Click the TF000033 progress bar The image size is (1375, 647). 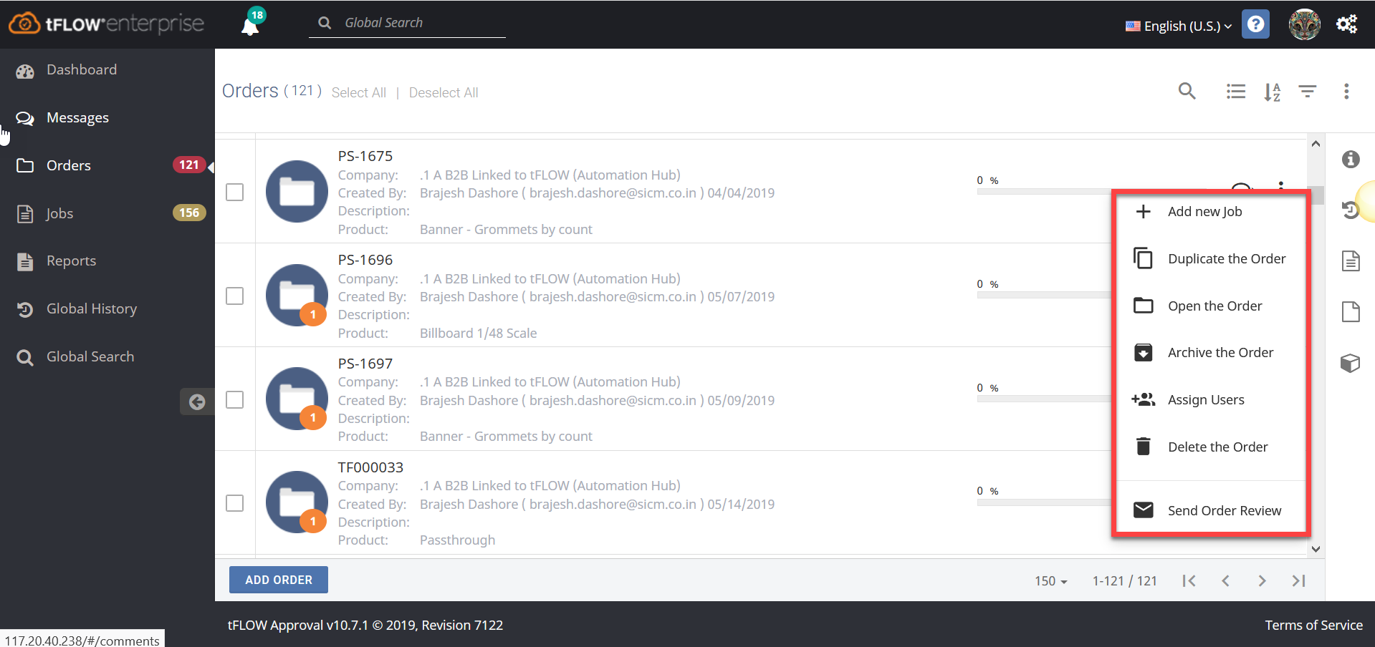click(x=1044, y=502)
